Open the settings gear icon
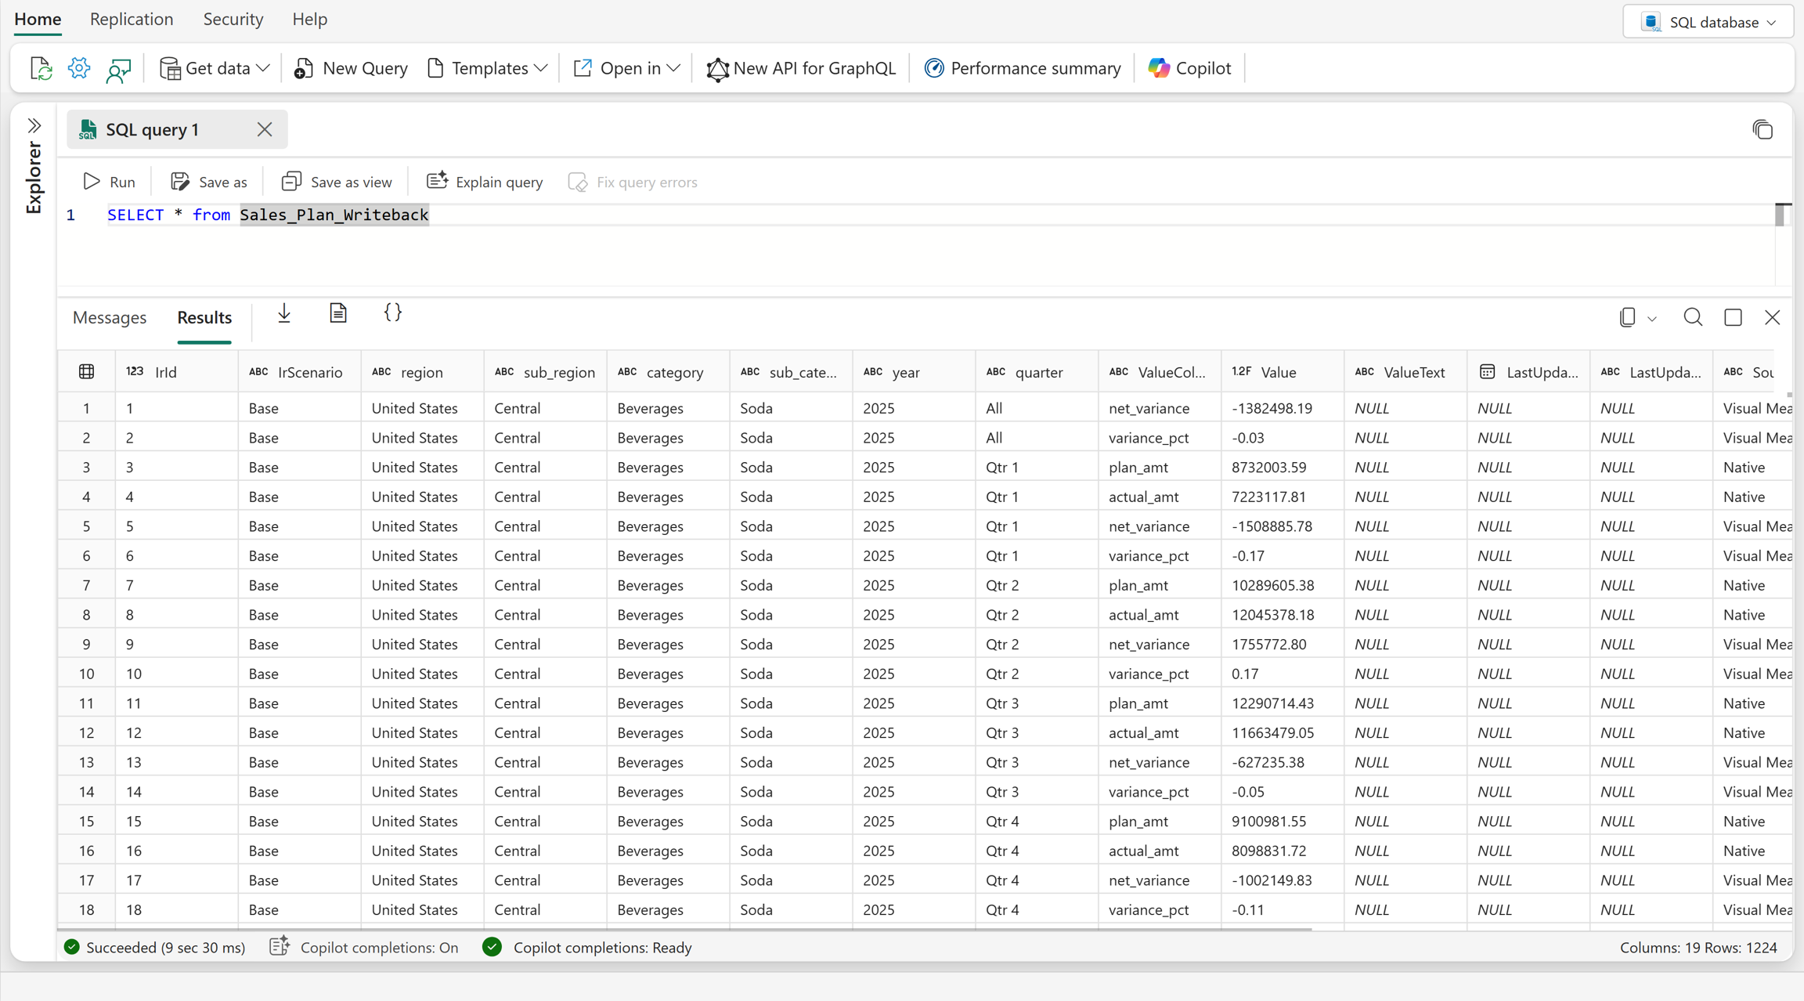This screenshot has width=1804, height=1001. pos(79,68)
